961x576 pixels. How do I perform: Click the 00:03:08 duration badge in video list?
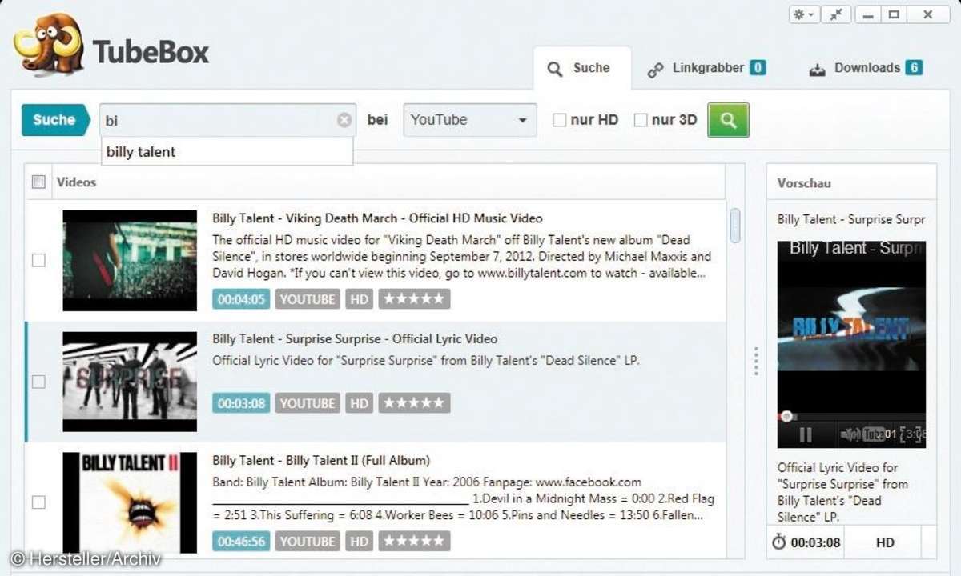coord(241,403)
